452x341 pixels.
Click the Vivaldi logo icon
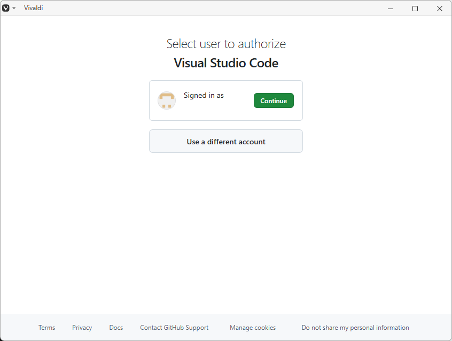point(6,8)
